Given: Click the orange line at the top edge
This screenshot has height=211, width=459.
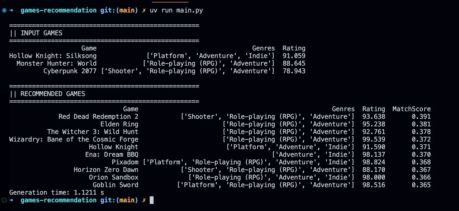Looking at the screenshot, I should point(170,2).
